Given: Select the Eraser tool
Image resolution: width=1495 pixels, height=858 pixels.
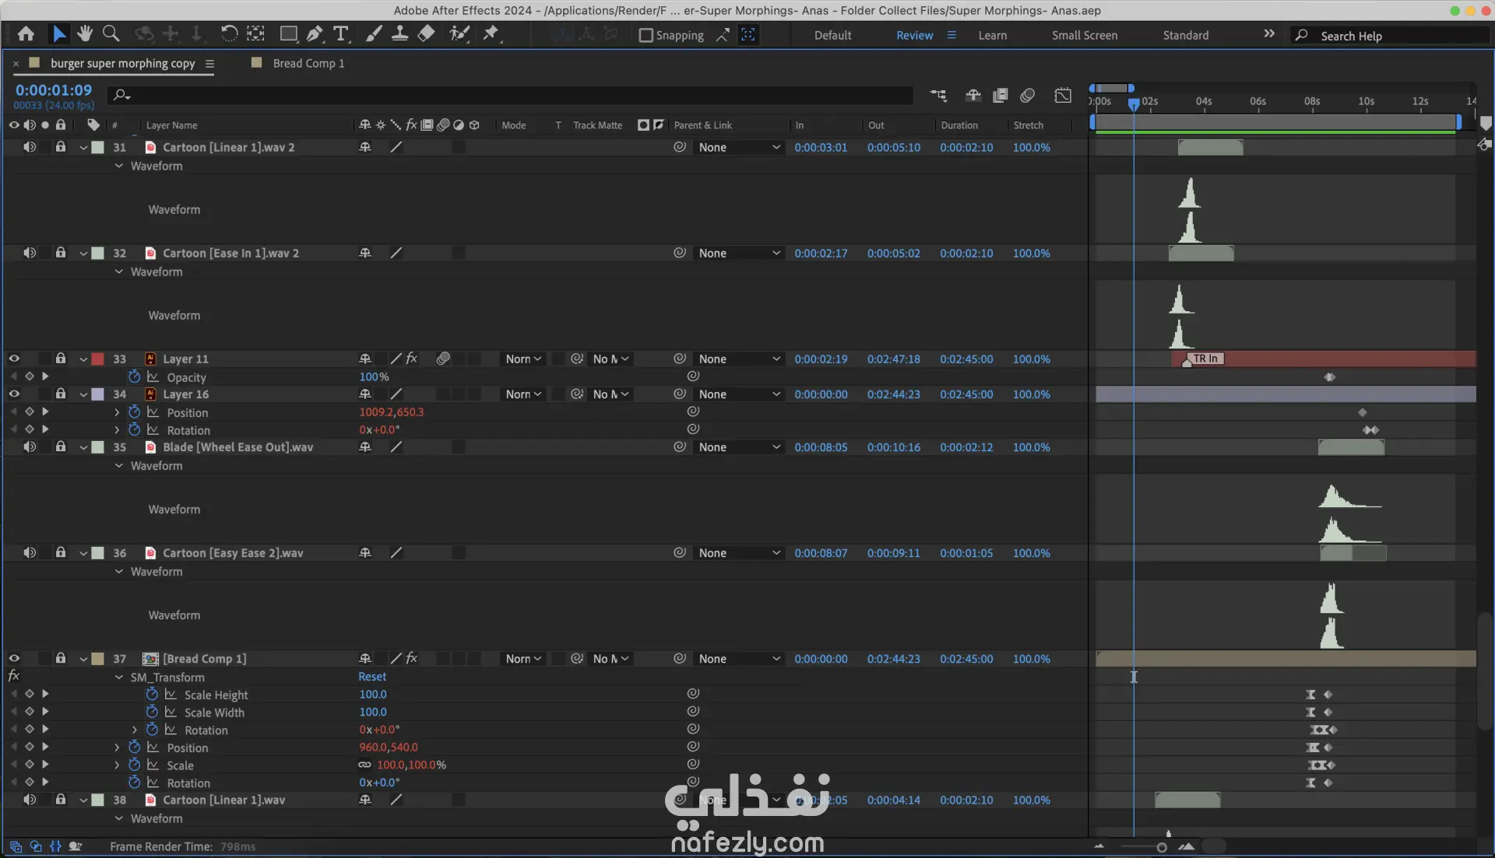Looking at the screenshot, I should pyautogui.click(x=426, y=33).
